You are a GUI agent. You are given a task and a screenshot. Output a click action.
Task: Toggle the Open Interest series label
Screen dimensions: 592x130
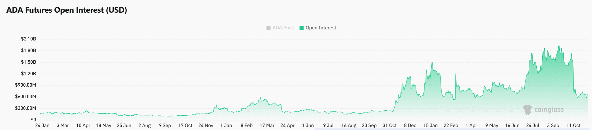[321, 28]
